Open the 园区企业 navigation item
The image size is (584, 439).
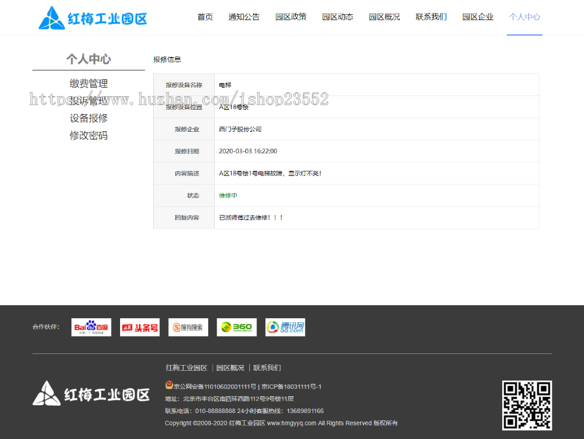pos(478,17)
